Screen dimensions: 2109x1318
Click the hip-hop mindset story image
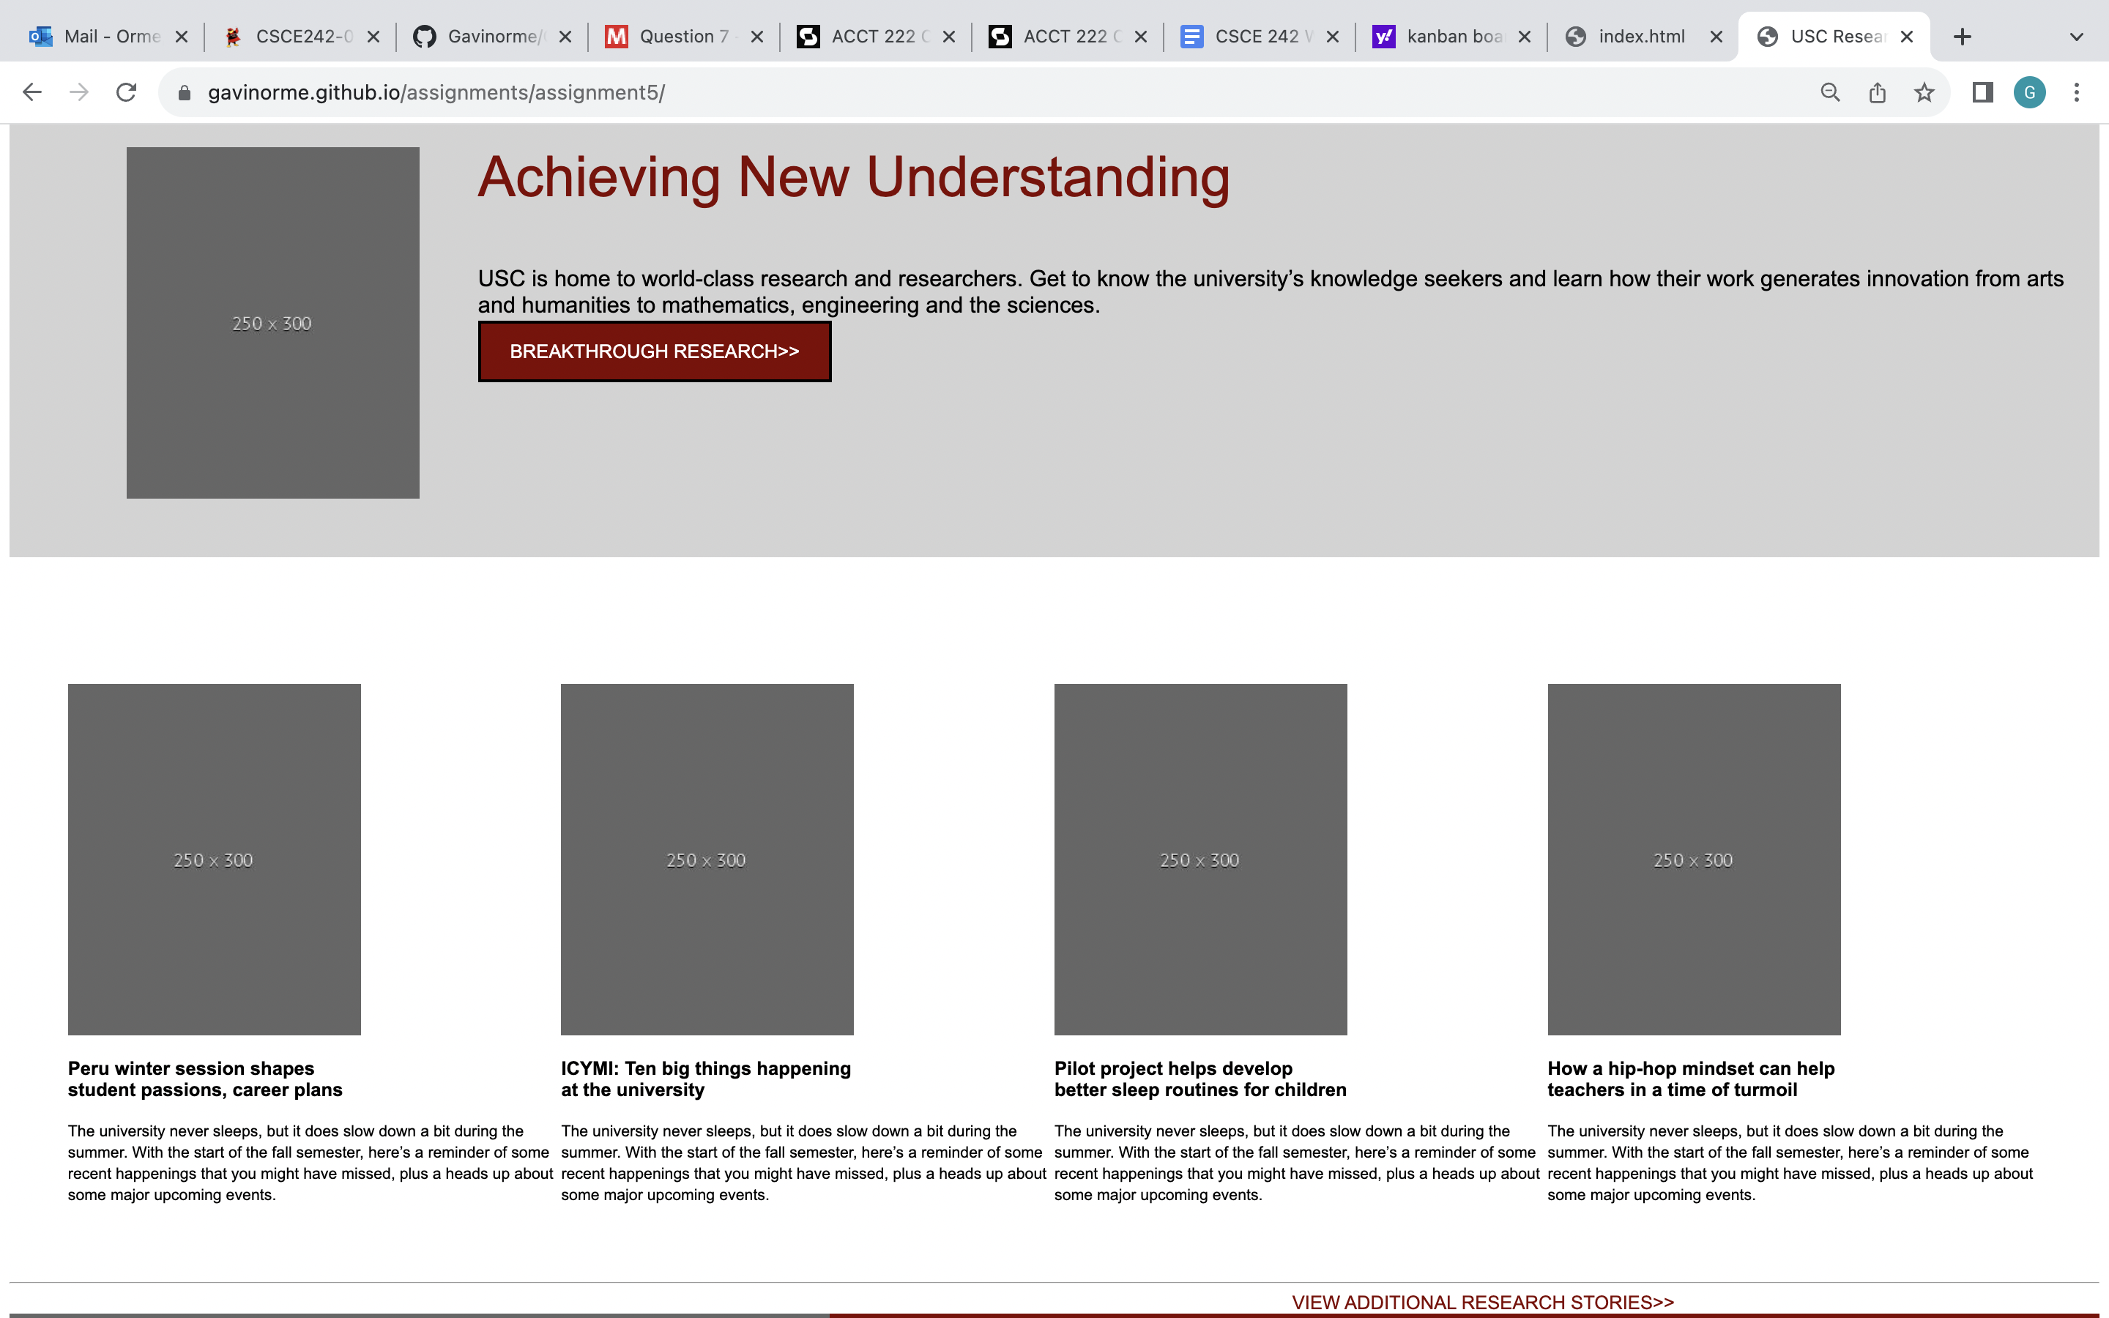point(1695,860)
